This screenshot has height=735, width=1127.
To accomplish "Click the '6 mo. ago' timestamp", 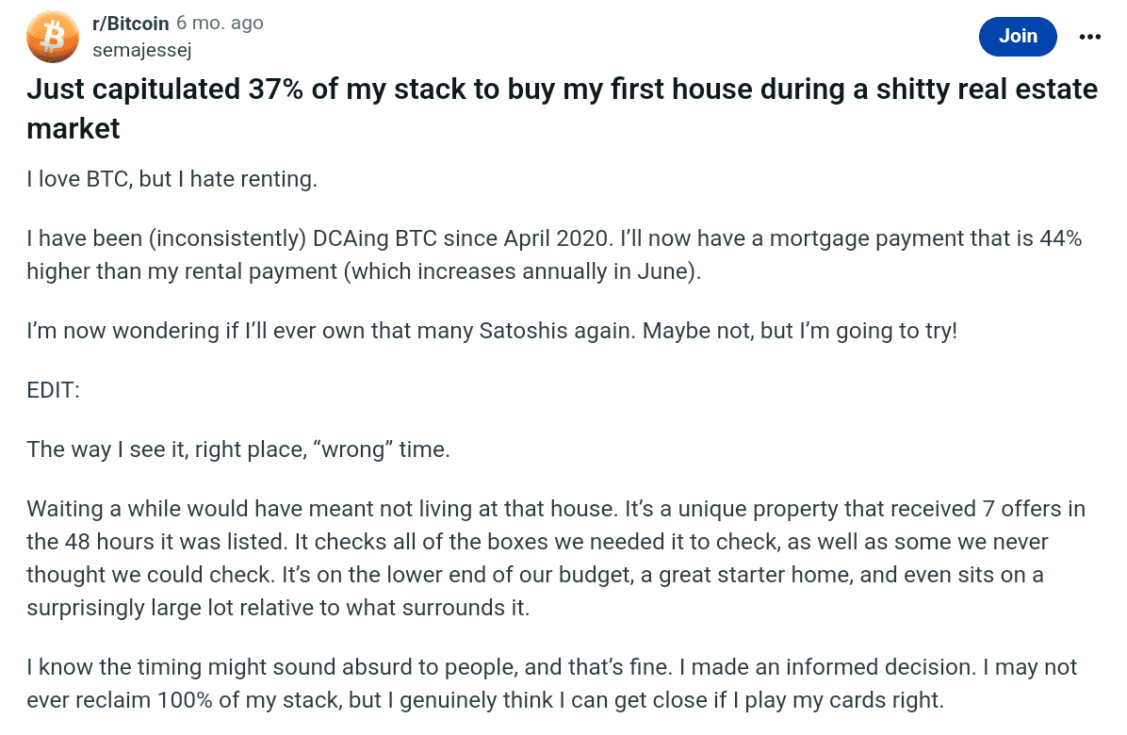I will pyautogui.click(x=220, y=23).
